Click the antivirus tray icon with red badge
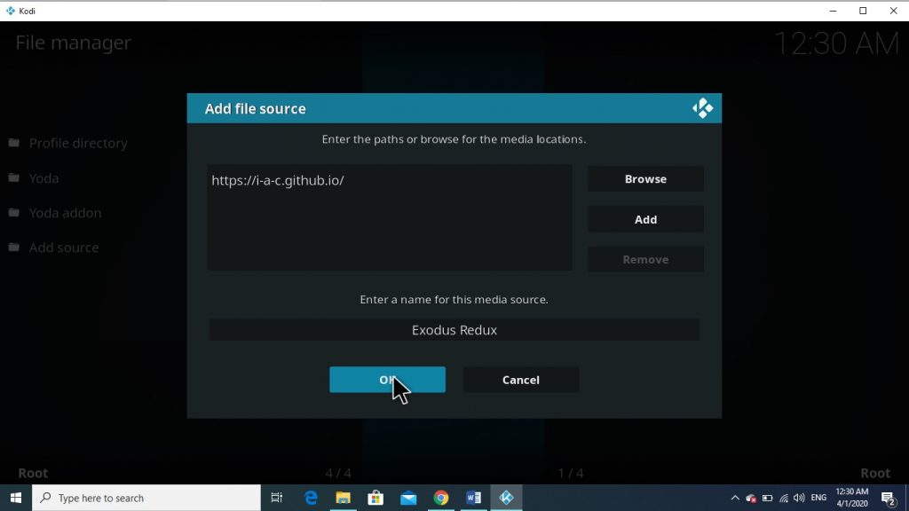This screenshot has width=909, height=511. (751, 498)
